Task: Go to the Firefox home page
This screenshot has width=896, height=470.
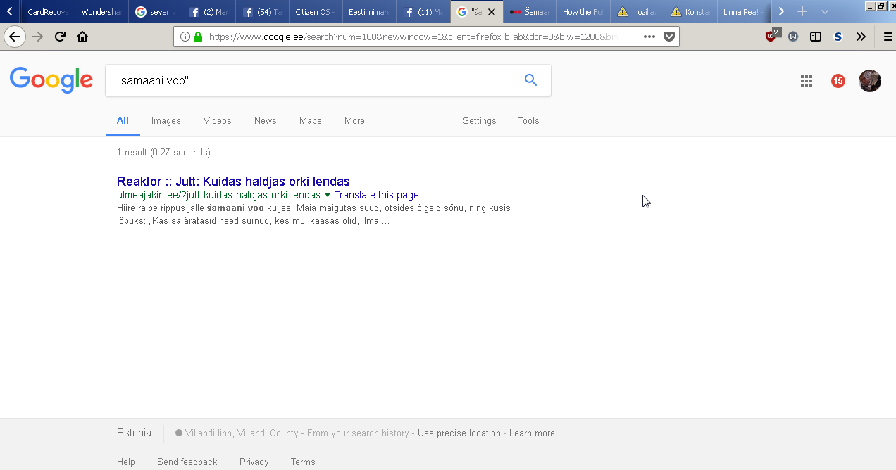Action: coord(82,37)
